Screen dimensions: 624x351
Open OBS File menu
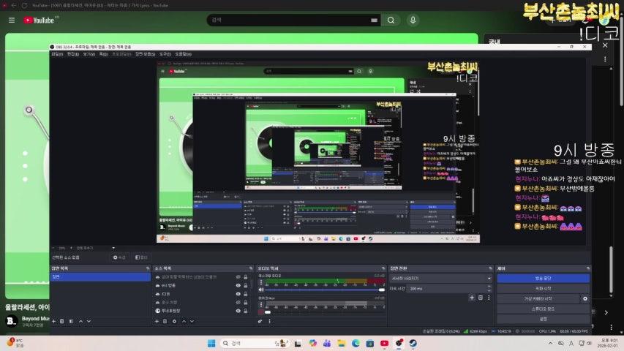coord(57,54)
